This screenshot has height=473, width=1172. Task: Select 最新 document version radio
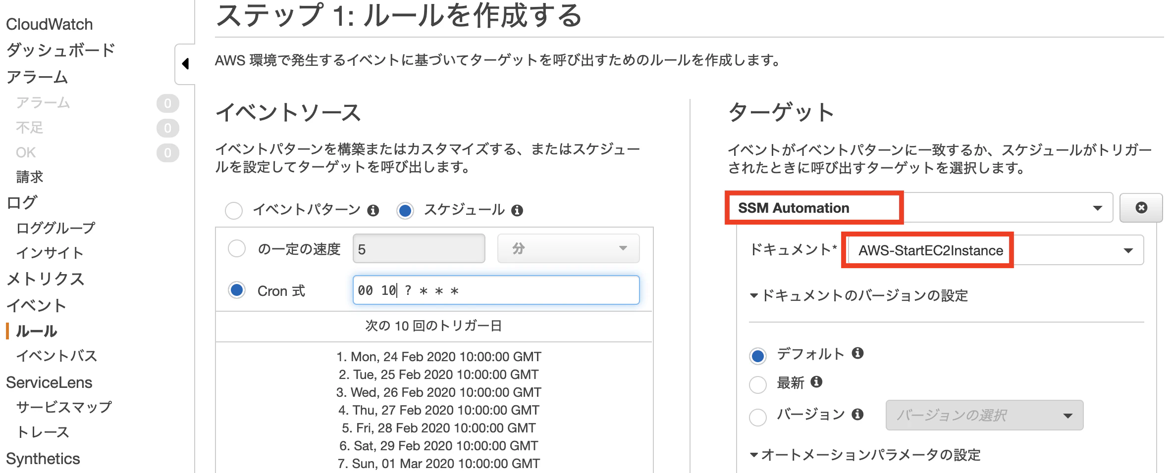[758, 384]
